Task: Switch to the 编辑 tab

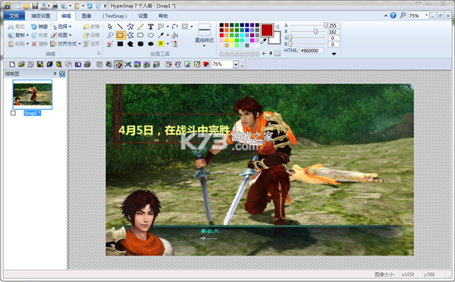Action: (x=66, y=16)
